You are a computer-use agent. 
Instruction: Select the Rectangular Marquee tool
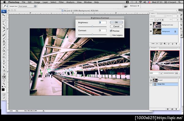(x=4, y=18)
